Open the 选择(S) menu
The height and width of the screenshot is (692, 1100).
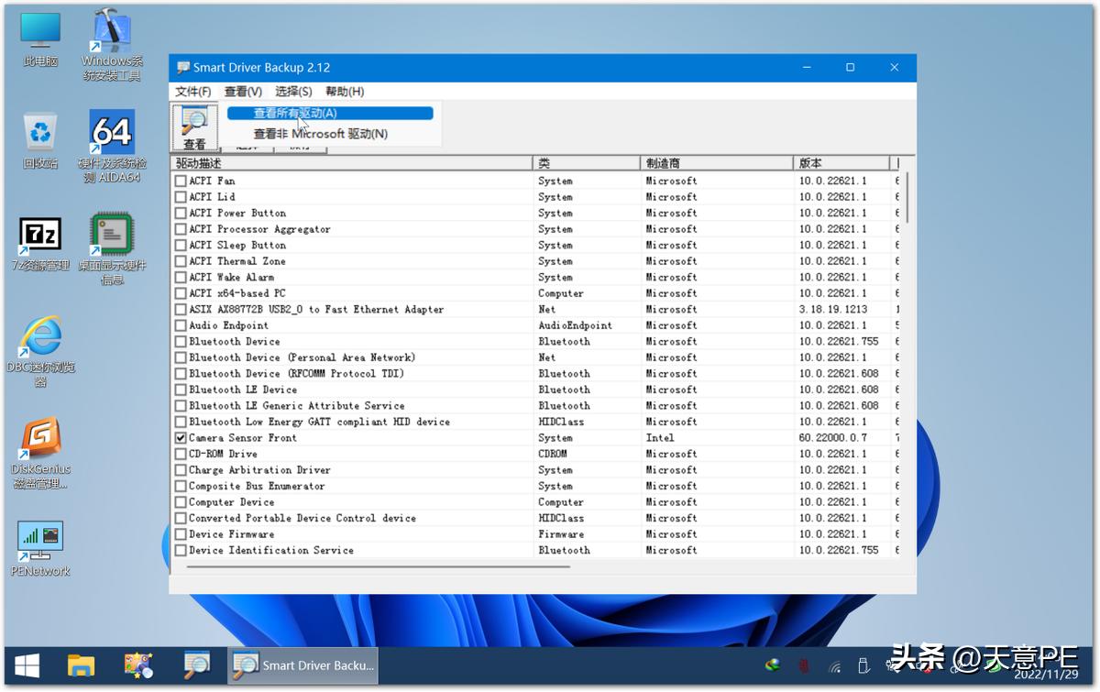coord(293,92)
